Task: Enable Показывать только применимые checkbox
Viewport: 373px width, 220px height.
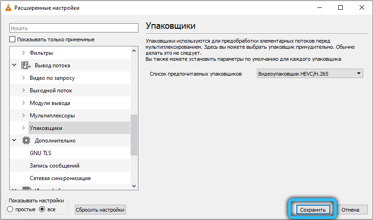Action: (13, 39)
